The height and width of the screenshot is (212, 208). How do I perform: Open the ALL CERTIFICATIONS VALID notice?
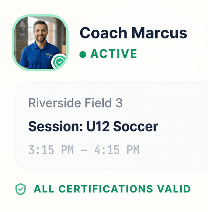[112, 189]
